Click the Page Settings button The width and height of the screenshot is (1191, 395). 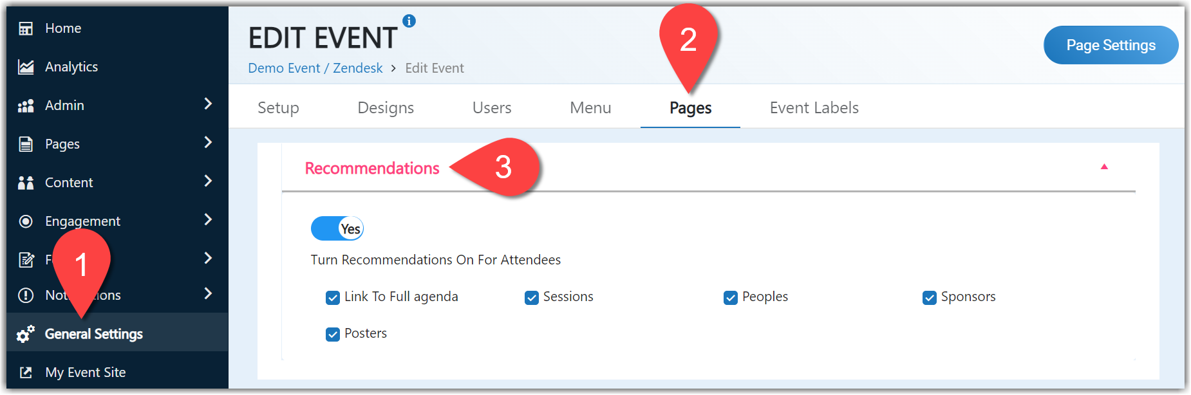(1111, 45)
